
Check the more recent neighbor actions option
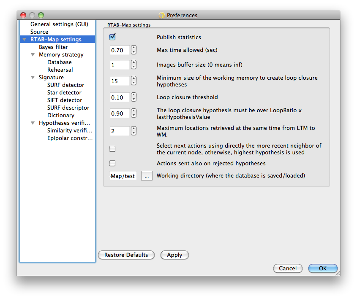(112, 149)
